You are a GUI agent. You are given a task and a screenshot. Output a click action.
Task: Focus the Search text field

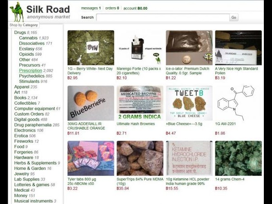coord(163,17)
